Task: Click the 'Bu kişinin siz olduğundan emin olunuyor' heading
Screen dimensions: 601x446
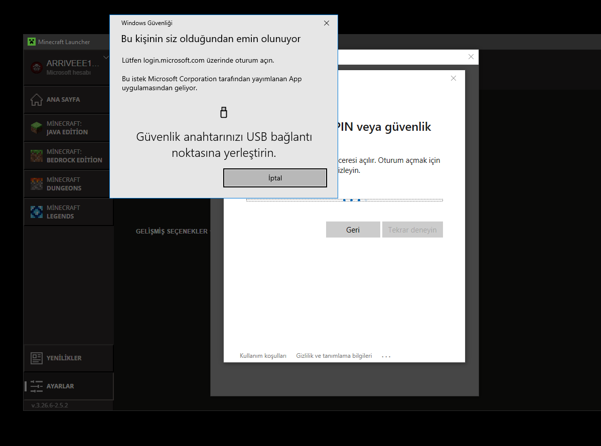Action: [x=211, y=39]
